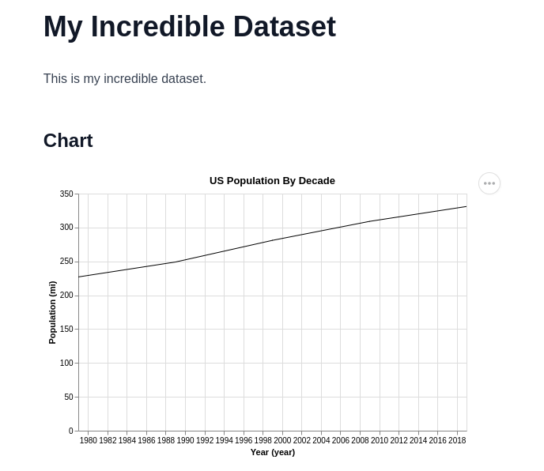544x471 pixels.
Task: Click the "US Population By Decade" chart title
Action: [272, 181]
